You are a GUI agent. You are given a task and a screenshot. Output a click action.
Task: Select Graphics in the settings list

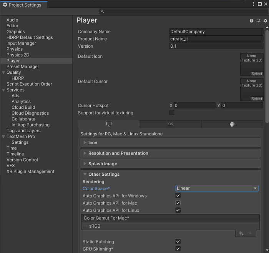coord(15,32)
